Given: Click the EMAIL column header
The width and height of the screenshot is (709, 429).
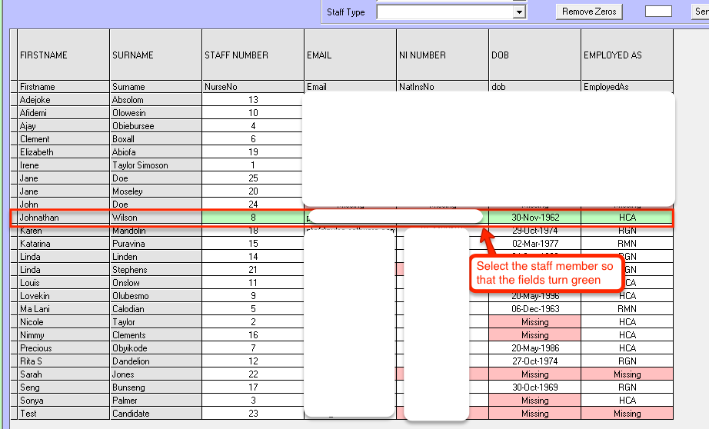Looking at the screenshot, I should (350, 55).
